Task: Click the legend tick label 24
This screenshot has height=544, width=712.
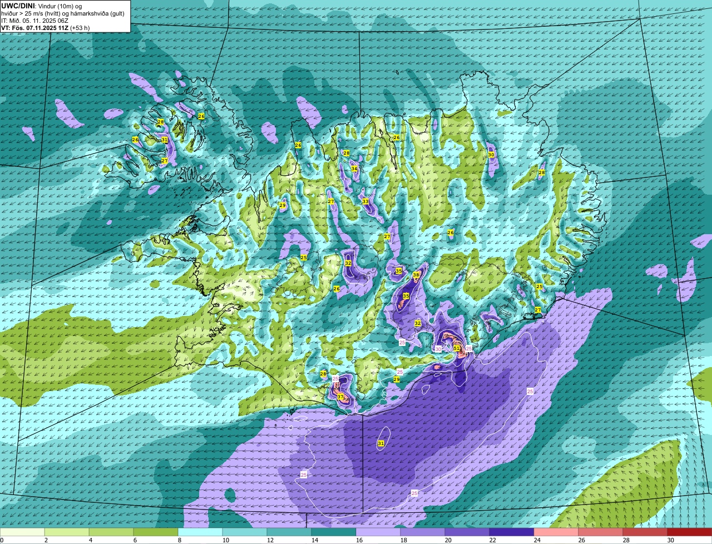Action: [x=537, y=540]
